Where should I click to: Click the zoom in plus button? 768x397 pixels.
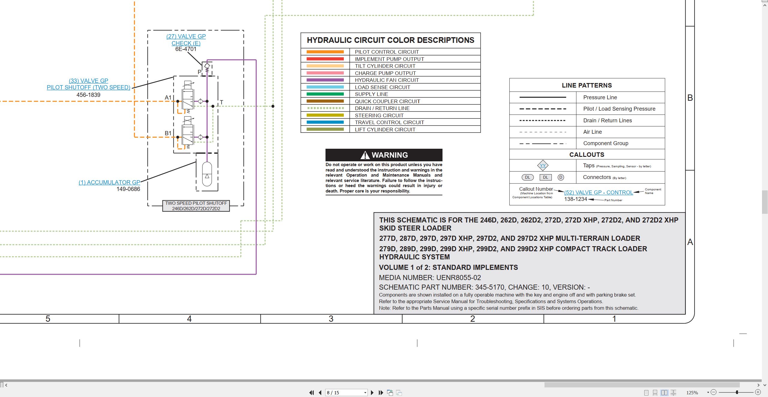(758, 392)
